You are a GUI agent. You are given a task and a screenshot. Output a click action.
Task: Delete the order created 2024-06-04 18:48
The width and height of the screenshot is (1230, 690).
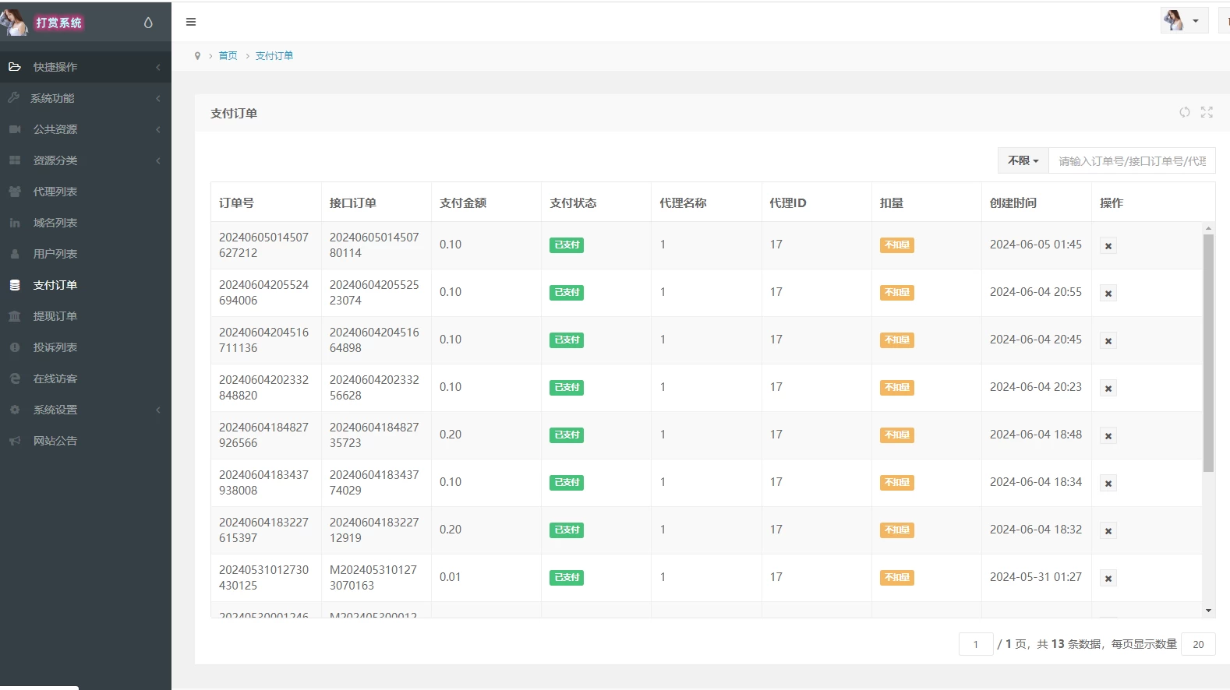(x=1108, y=435)
